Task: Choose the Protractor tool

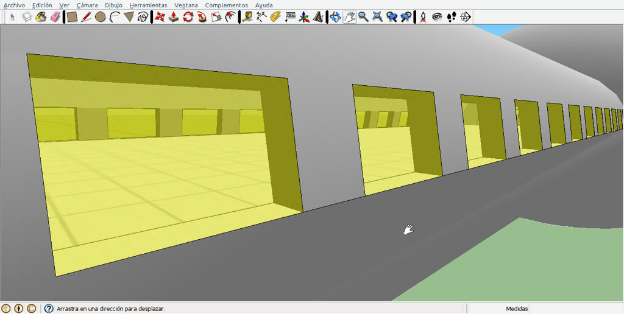Action: point(275,17)
